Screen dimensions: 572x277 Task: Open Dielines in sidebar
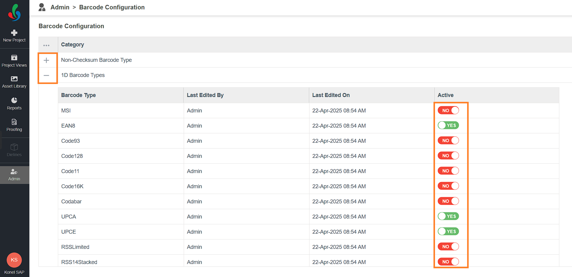[x=14, y=150]
